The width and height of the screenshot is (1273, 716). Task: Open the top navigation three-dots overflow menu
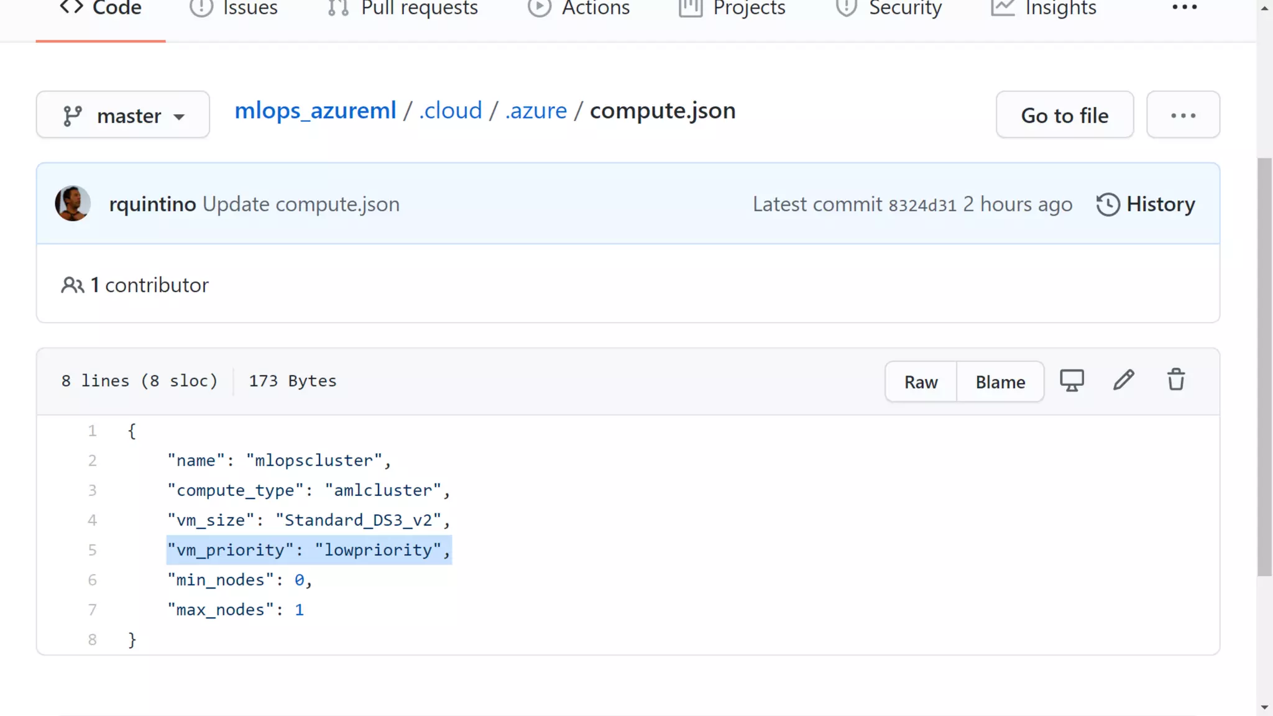pos(1184,7)
